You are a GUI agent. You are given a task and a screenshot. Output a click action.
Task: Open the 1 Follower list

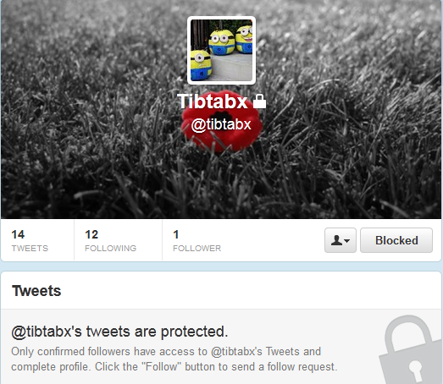pyautogui.click(x=197, y=240)
